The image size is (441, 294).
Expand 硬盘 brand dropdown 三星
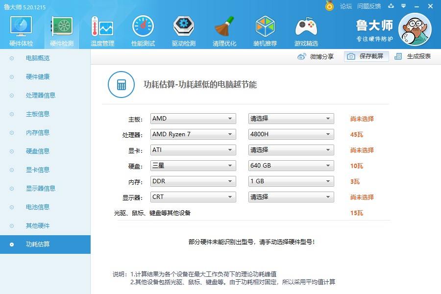[x=193, y=166]
